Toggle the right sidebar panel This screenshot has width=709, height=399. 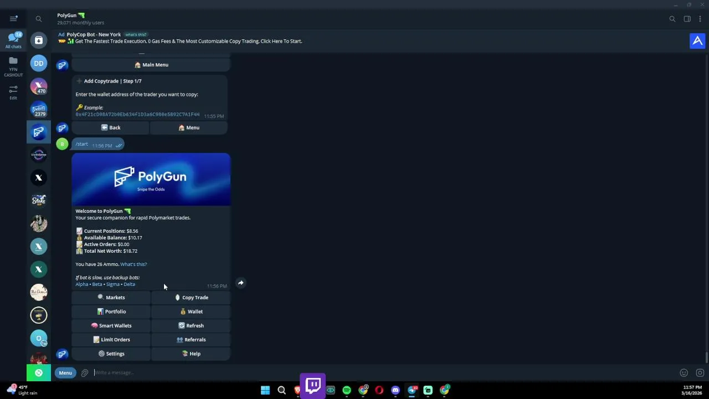[687, 19]
